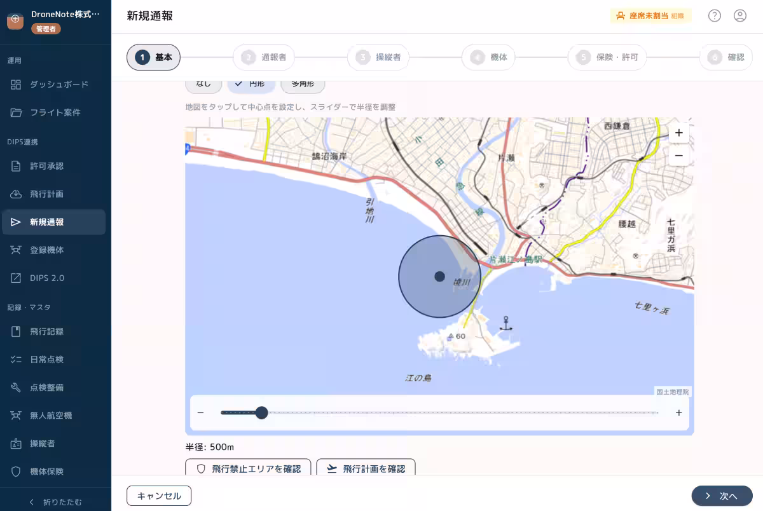Go to 登録機体 drone icon in sidebar

click(x=54, y=250)
